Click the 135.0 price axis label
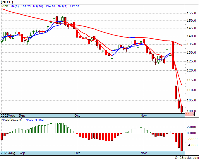The width and height of the screenshot is (199, 160). coord(191,44)
